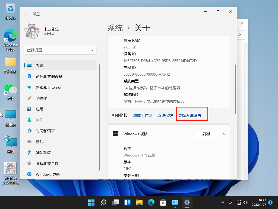Select Network and Internet (网络和 Internet)
Viewport: 278px width, 209px height.
(x=48, y=87)
